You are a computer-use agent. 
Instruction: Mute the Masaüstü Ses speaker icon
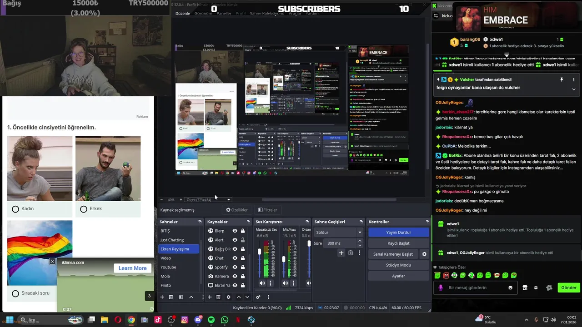click(262, 283)
